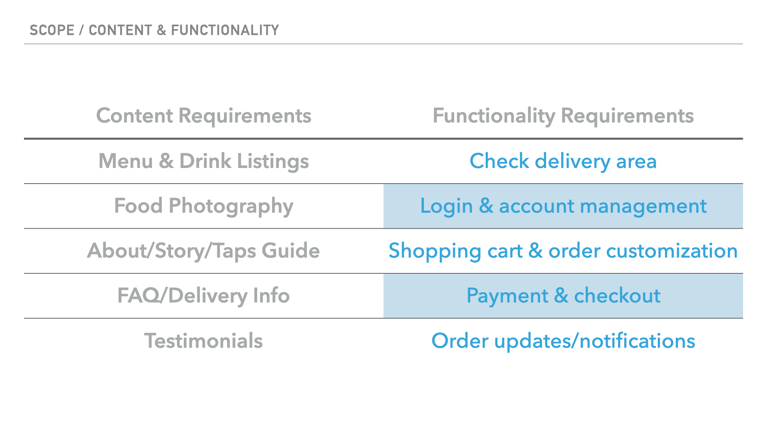
Task: Click the "About/Story/Taps Guide" entry
Action: click(x=204, y=251)
